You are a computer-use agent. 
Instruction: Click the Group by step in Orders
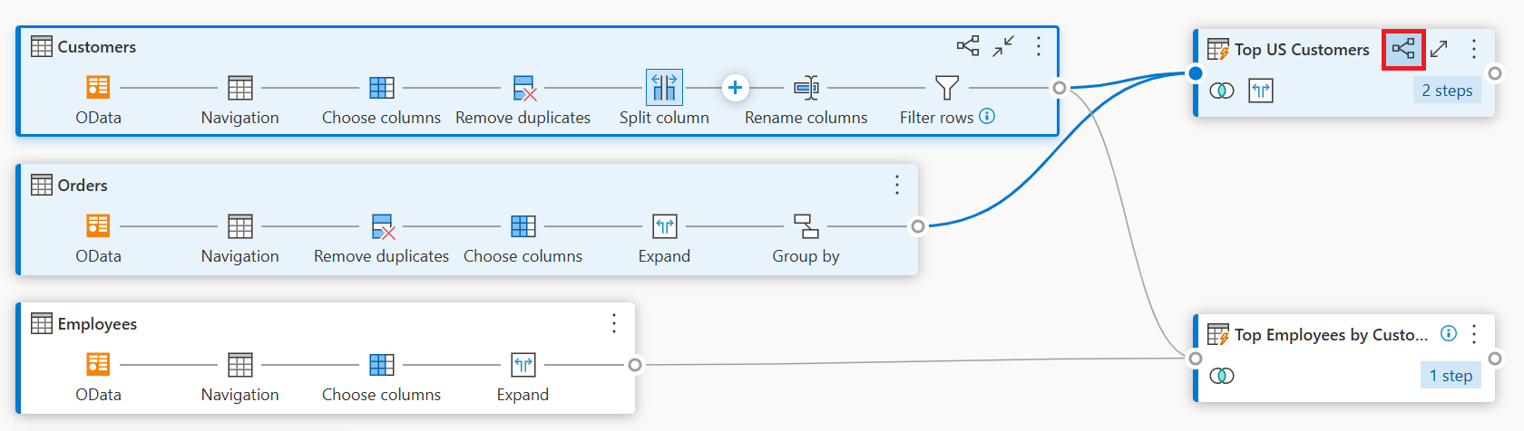click(806, 226)
